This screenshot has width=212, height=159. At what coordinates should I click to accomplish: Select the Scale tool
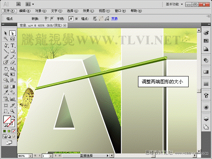click(x=12, y=69)
